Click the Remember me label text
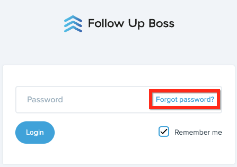This screenshot has height=167, width=237. [x=198, y=132]
